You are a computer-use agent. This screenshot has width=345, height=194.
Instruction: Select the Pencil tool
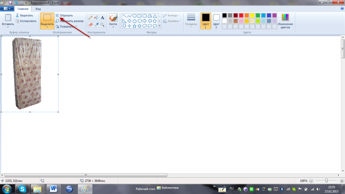[90, 18]
